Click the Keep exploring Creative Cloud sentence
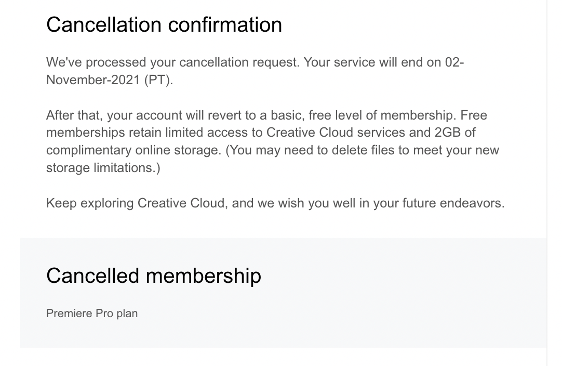This screenshot has width=562, height=366. [275, 203]
